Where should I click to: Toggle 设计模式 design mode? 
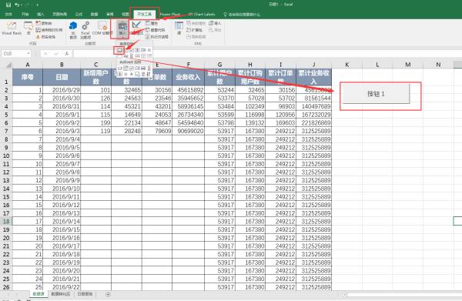tap(137, 28)
